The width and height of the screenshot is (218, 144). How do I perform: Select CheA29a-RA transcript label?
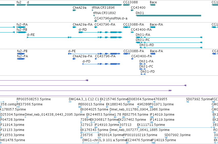82,25
